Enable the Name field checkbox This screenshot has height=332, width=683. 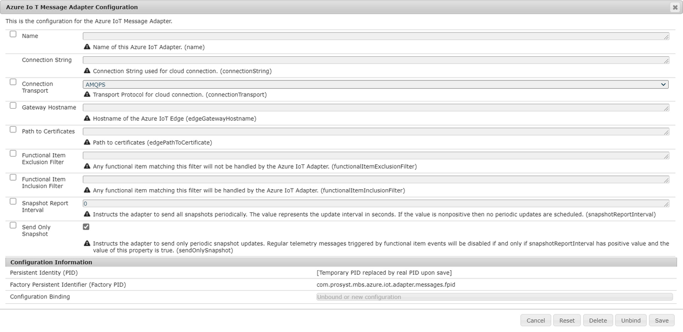[x=13, y=34]
